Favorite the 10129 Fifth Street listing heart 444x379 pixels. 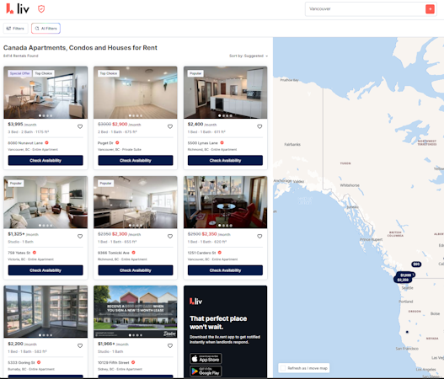[x=170, y=346]
